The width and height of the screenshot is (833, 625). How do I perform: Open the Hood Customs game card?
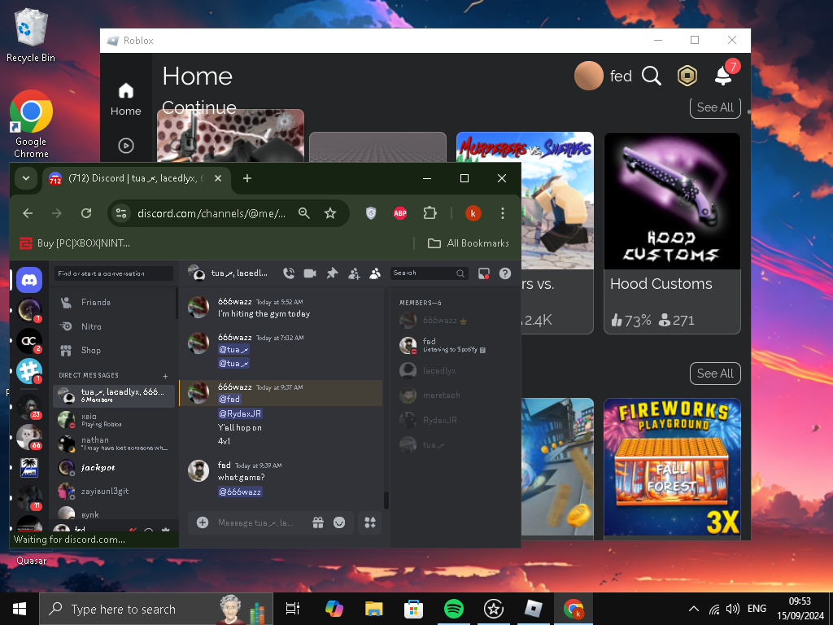click(x=672, y=233)
